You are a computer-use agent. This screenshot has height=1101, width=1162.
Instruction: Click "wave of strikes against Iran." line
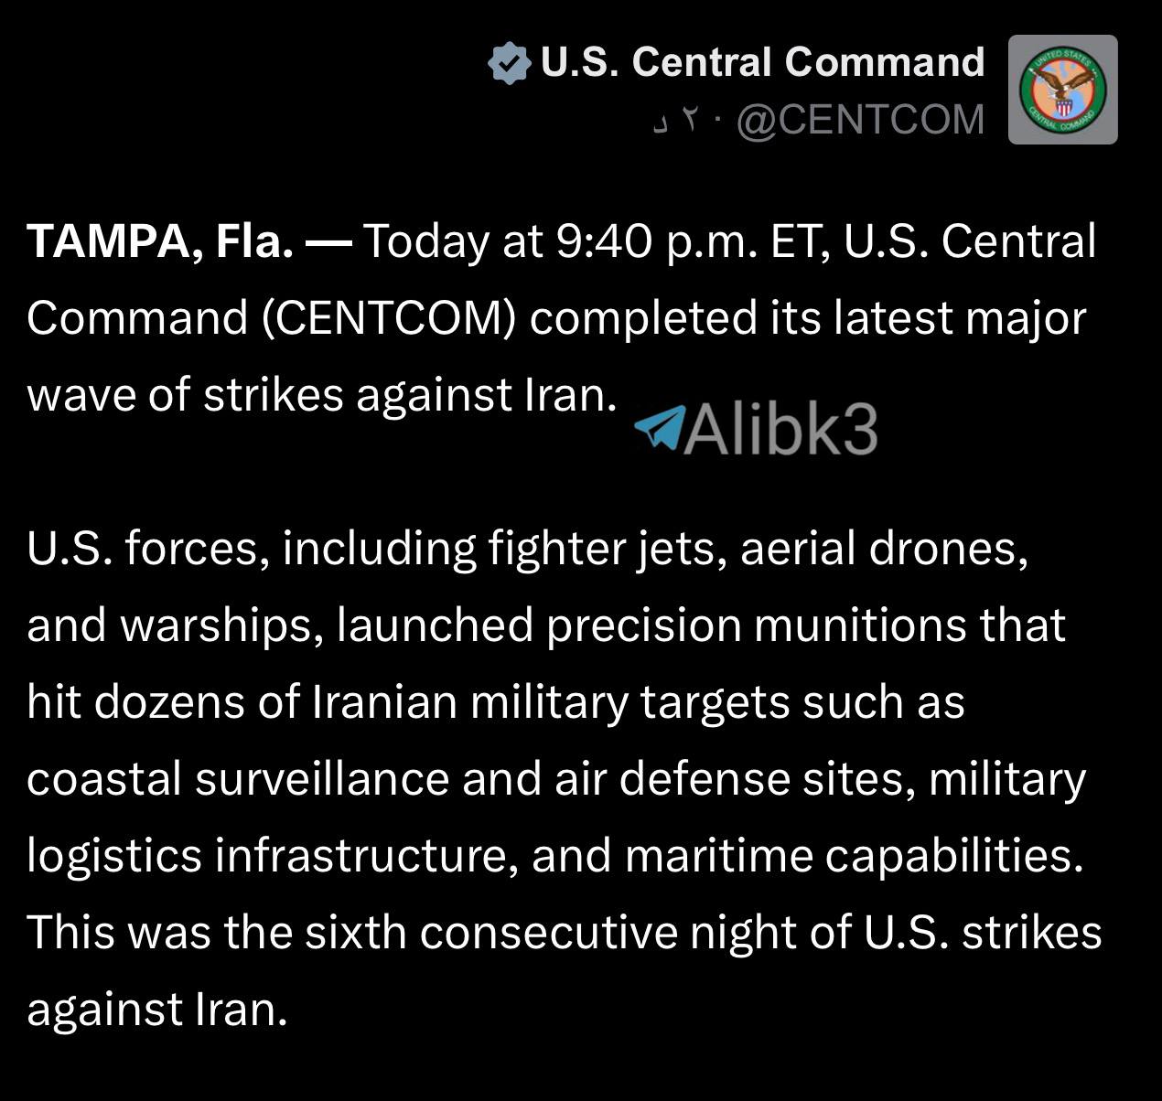click(323, 395)
